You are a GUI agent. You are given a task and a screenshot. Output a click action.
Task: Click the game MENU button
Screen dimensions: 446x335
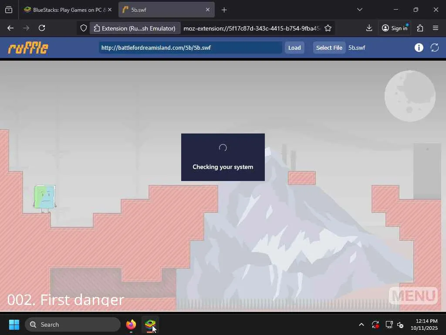click(x=413, y=296)
